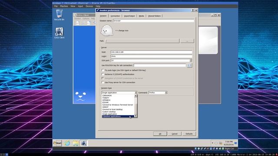Select ICEWM in session type list
Image resolution: width=278 pixels, height=156 pixels.
[x=118, y=102]
